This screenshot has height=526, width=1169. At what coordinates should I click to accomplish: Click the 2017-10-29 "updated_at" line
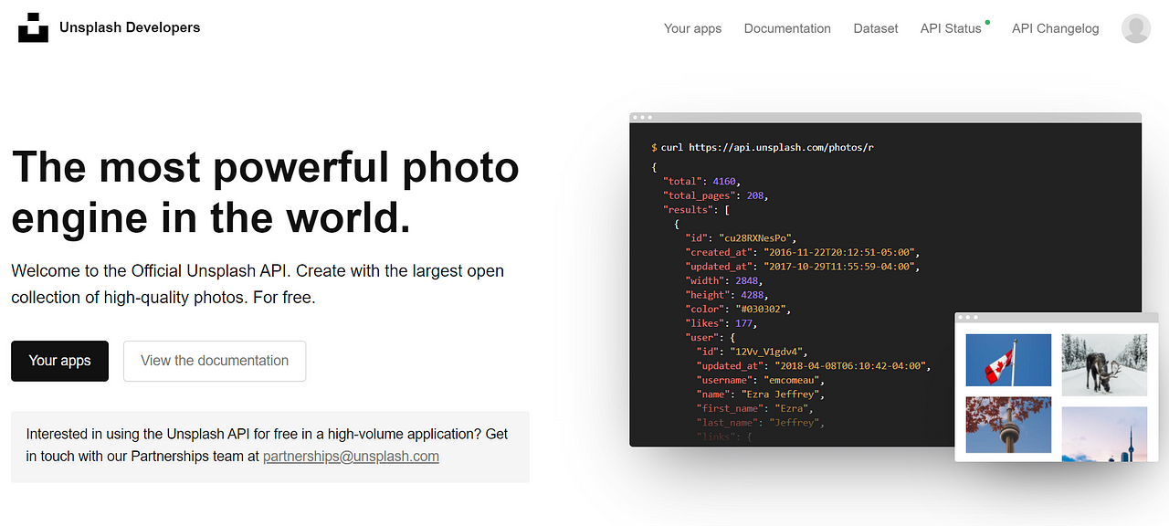(804, 267)
